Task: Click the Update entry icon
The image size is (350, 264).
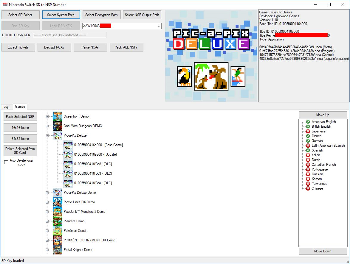Action: point(68,154)
